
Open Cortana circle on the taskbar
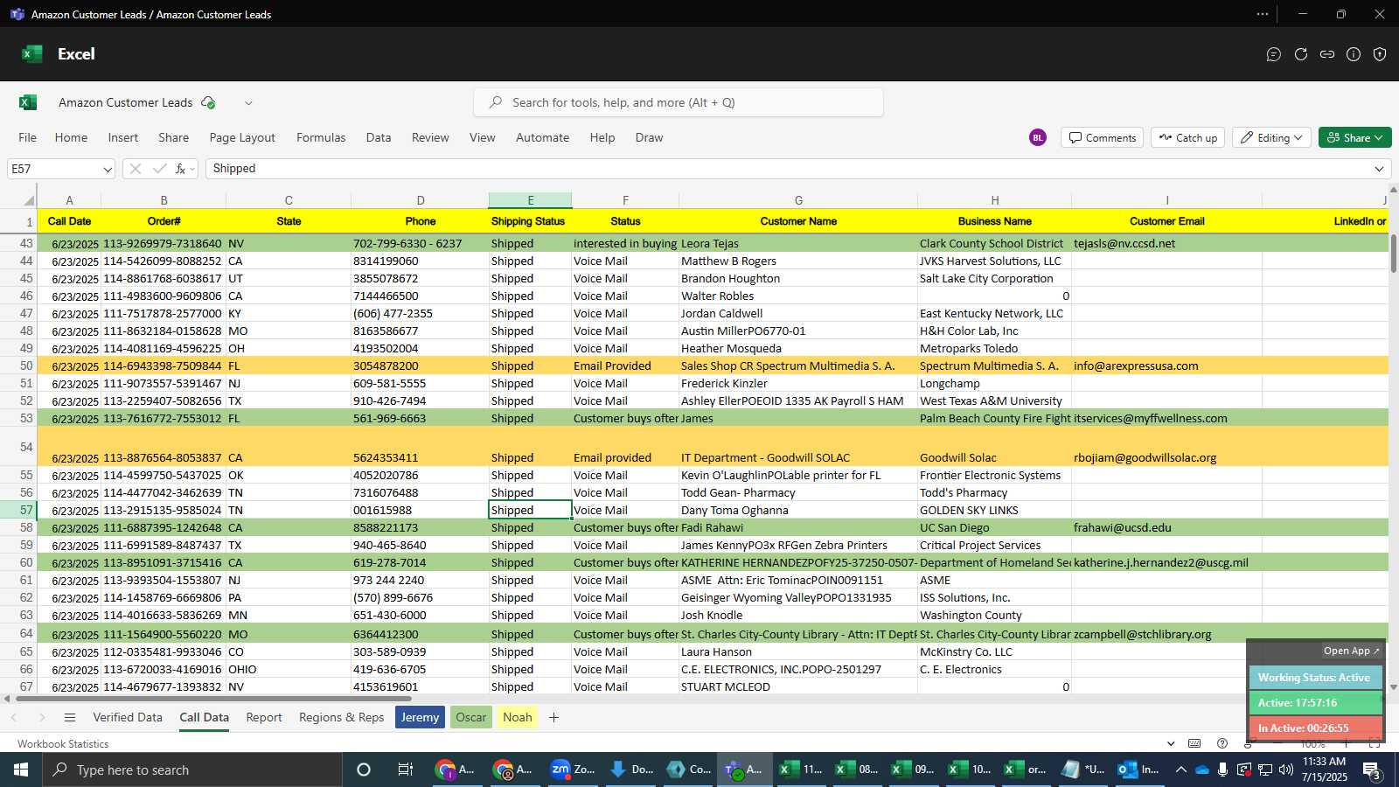point(364,770)
